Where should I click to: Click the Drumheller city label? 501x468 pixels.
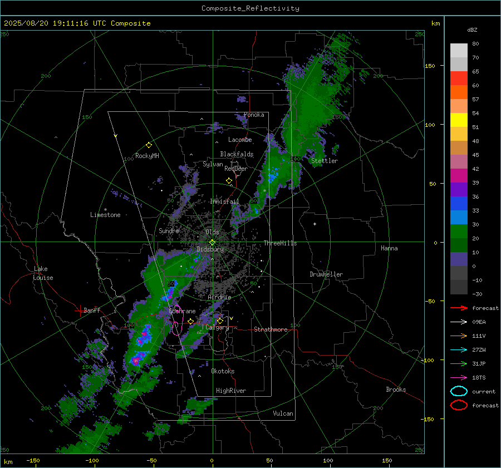(326, 274)
